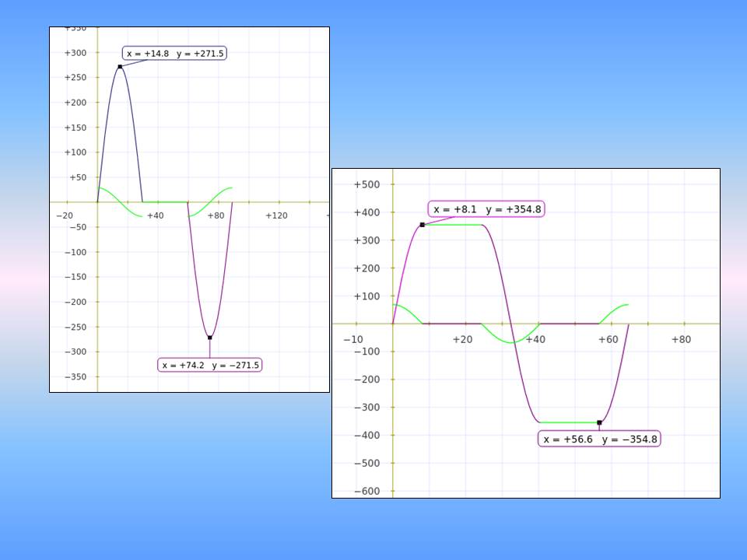Select the marker at x = +8.1

(421, 224)
